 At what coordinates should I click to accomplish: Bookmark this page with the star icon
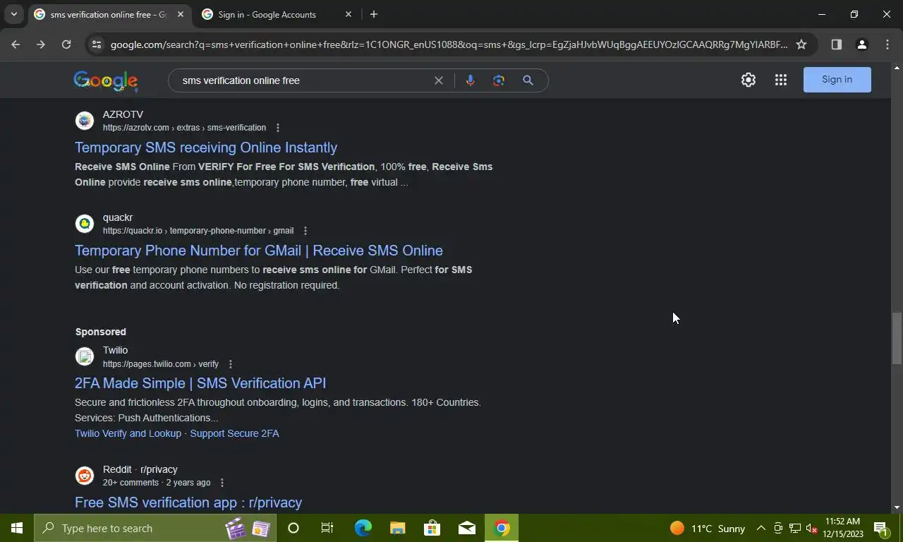pos(801,44)
